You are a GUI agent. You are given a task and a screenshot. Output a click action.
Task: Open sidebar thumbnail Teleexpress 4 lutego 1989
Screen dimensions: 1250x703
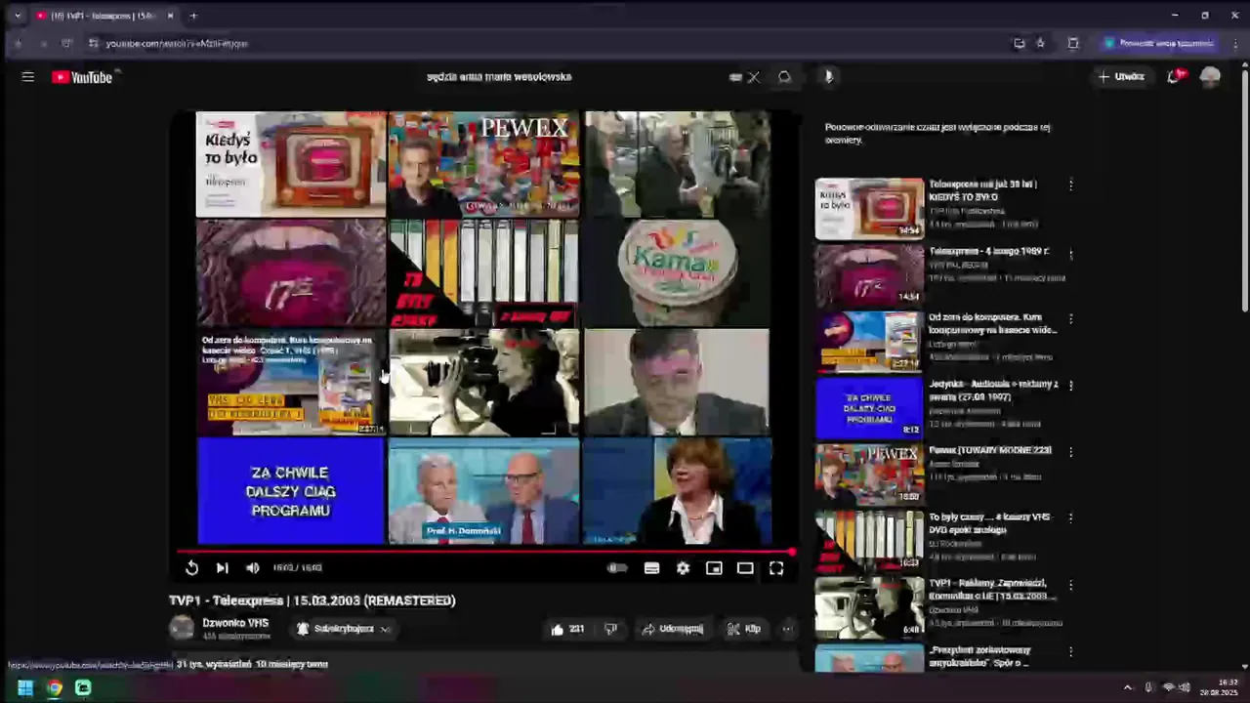pyautogui.click(x=869, y=275)
